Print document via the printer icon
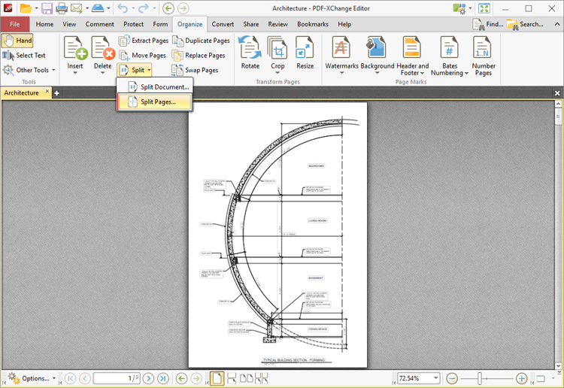The width and height of the screenshot is (564, 388). (62, 8)
